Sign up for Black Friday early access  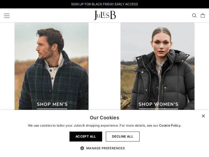104,4
